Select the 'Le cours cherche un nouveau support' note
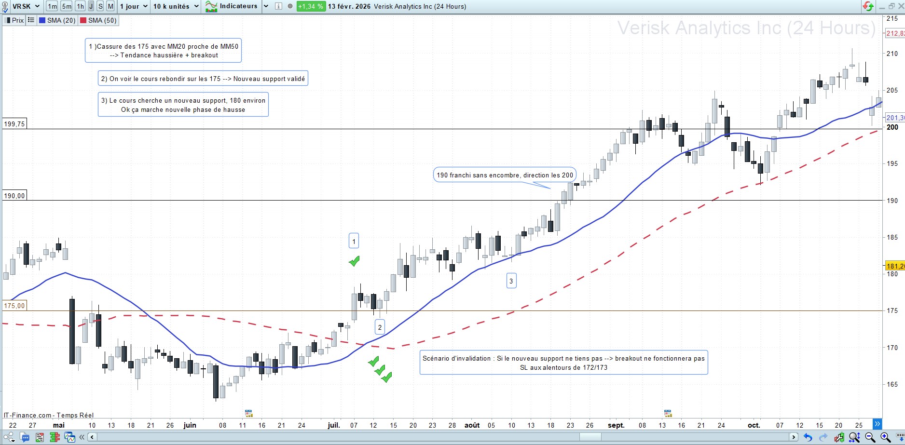Screen dimensions: 905x445 click(183, 105)
